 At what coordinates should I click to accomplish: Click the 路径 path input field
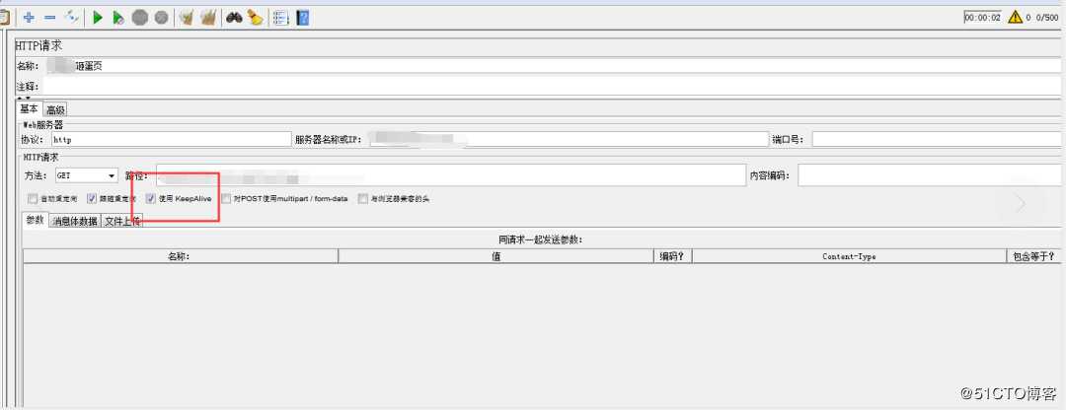point(451,175)
